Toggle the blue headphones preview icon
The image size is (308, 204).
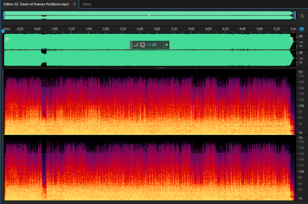[x=302, y=29]
